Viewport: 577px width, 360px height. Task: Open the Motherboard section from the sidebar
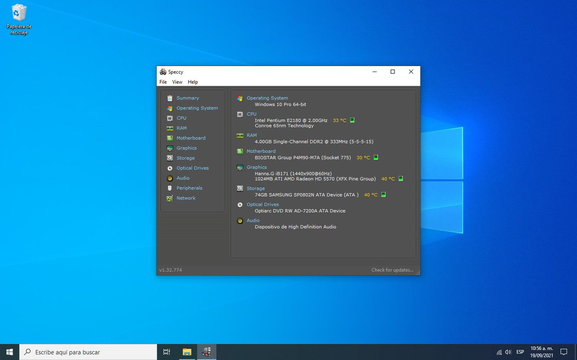[x=191, y=138]
